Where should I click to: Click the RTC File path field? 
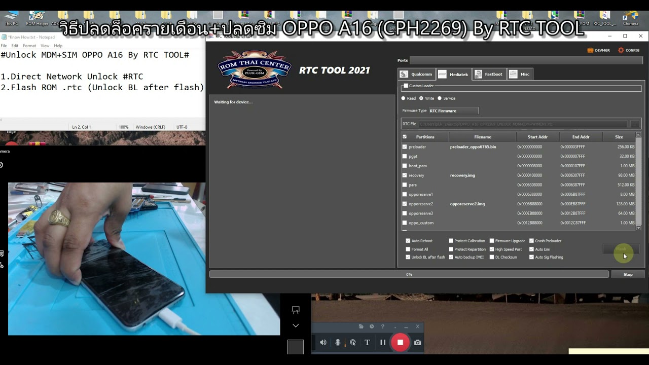(x=523, y=124)
